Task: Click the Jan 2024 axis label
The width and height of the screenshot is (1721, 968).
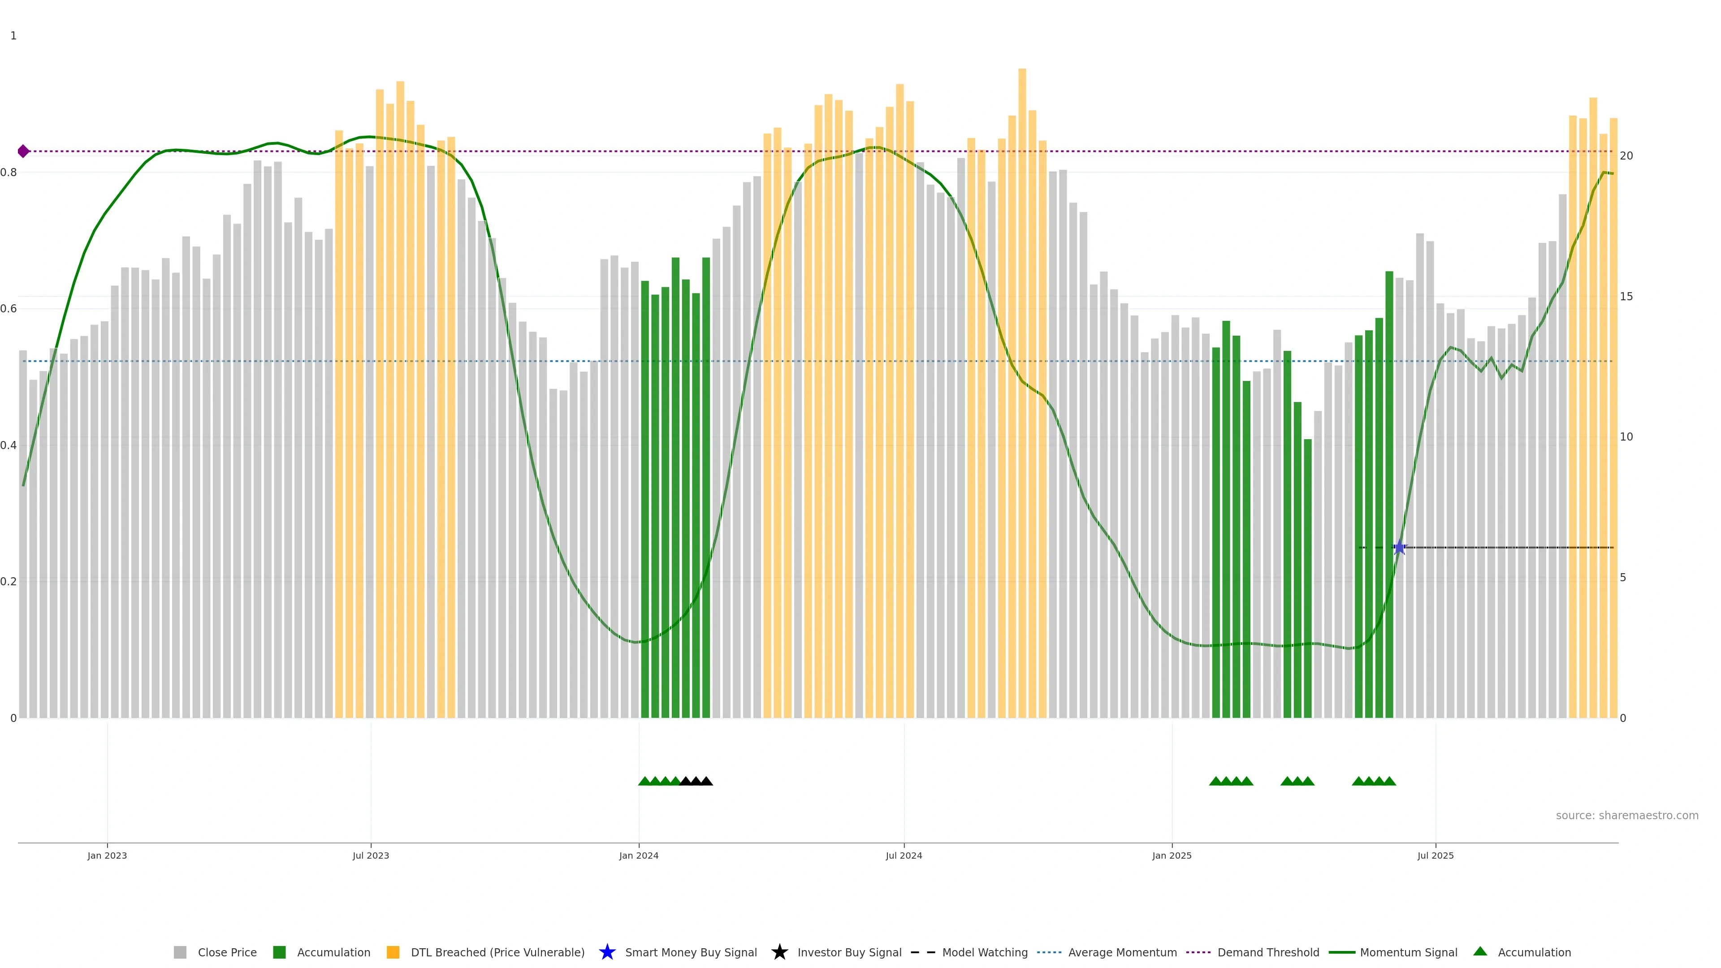Action: pos(638,855)
